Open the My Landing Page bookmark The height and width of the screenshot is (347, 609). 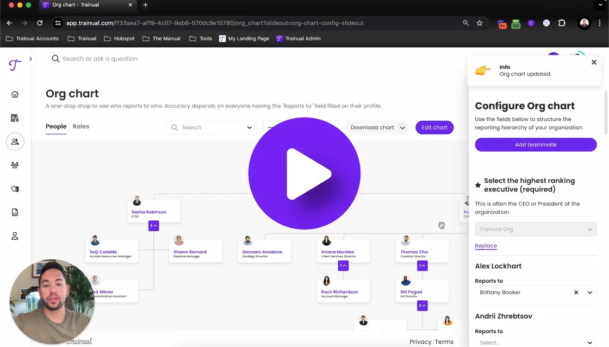tap(244, 39)
